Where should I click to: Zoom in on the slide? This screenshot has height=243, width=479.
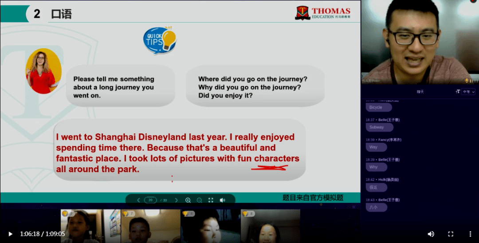(x=188, y=200)
